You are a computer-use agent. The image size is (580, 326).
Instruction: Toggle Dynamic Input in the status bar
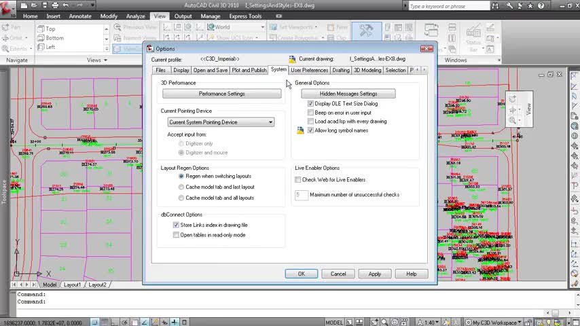164,323
